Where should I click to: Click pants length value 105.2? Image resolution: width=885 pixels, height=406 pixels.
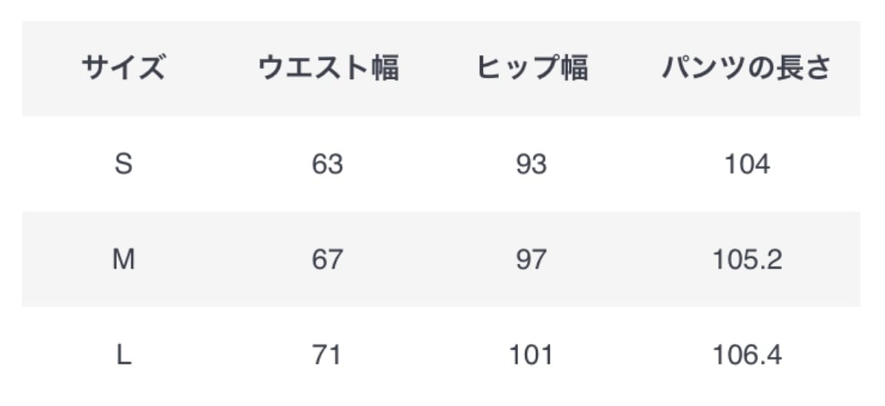[x=747, y=260]
